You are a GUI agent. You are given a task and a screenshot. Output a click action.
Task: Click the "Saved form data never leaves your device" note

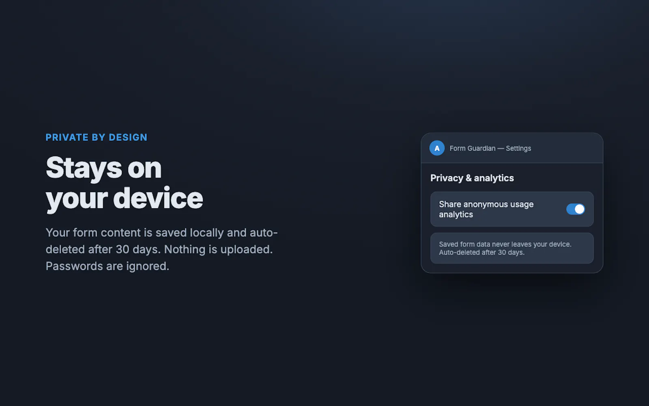pos(505,244)
